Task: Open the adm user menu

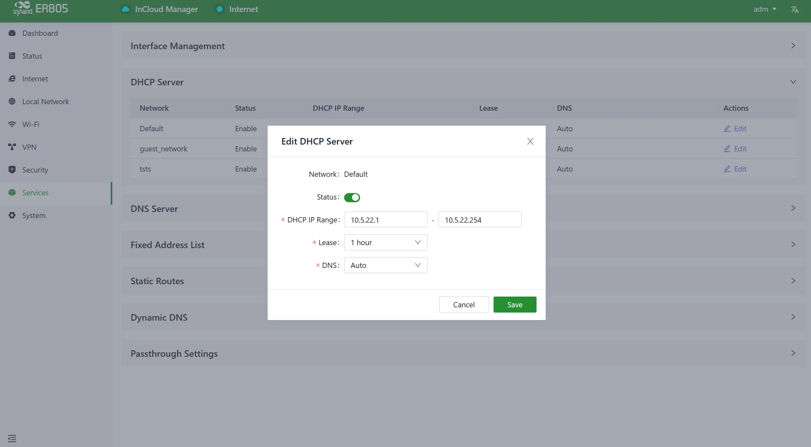Action: 765,9
